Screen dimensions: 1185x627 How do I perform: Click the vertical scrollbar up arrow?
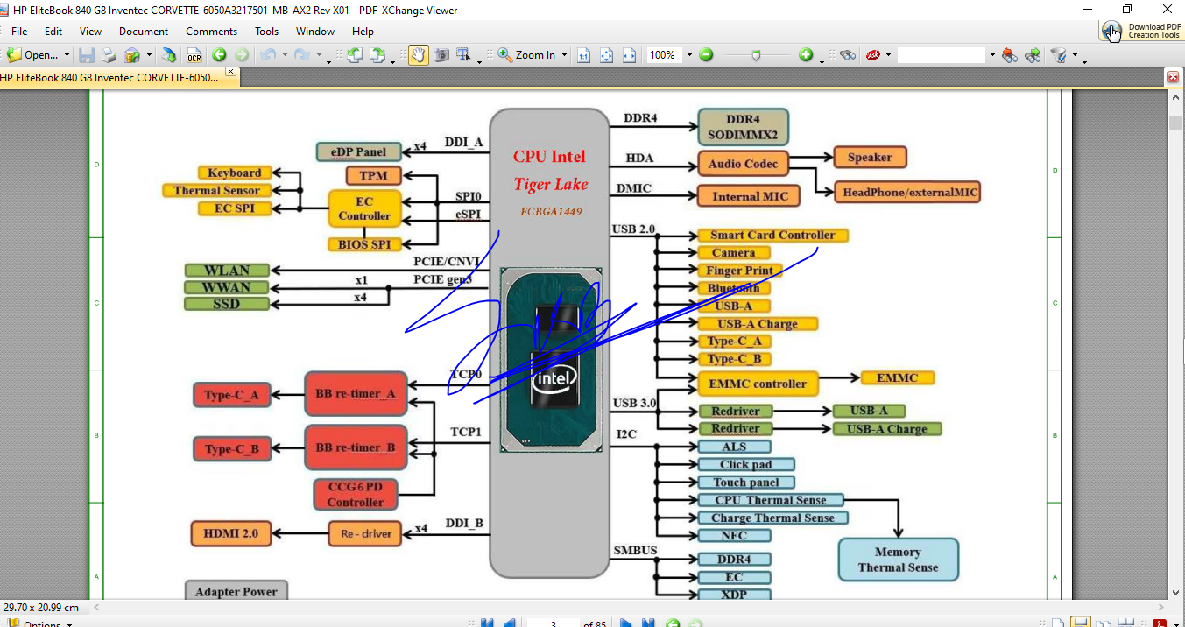tap(1175, 98)
